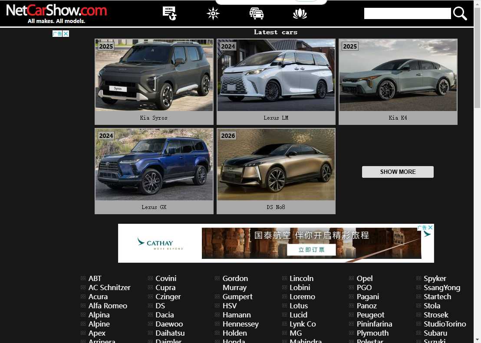The image size is (481, 343).
Task: Open the Pininfarina make link
Action: [x=374, y=324]
